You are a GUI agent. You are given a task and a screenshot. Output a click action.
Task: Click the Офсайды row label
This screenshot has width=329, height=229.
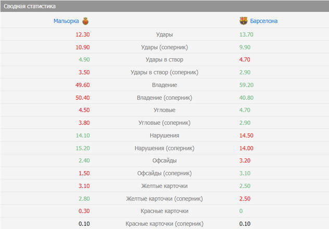[x=164, y=161]
